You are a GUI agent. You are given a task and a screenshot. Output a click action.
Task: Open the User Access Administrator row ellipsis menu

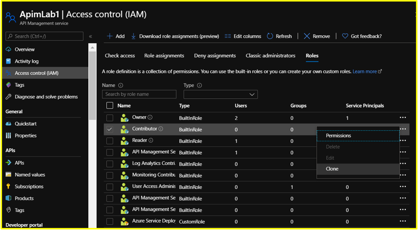click(403, 186)
